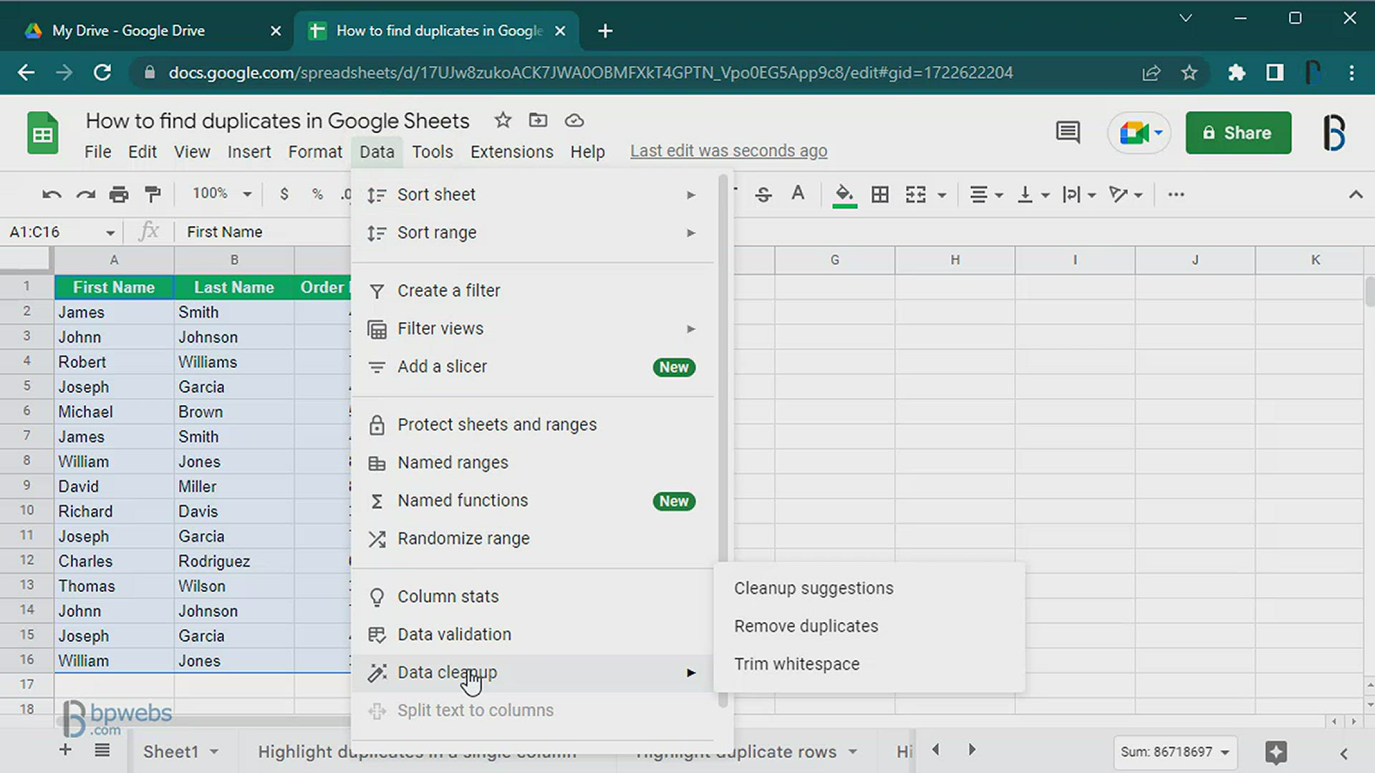The image size is (1375, 773).
Task: Open Sheet1 tab options arrow
Action: 213,752
